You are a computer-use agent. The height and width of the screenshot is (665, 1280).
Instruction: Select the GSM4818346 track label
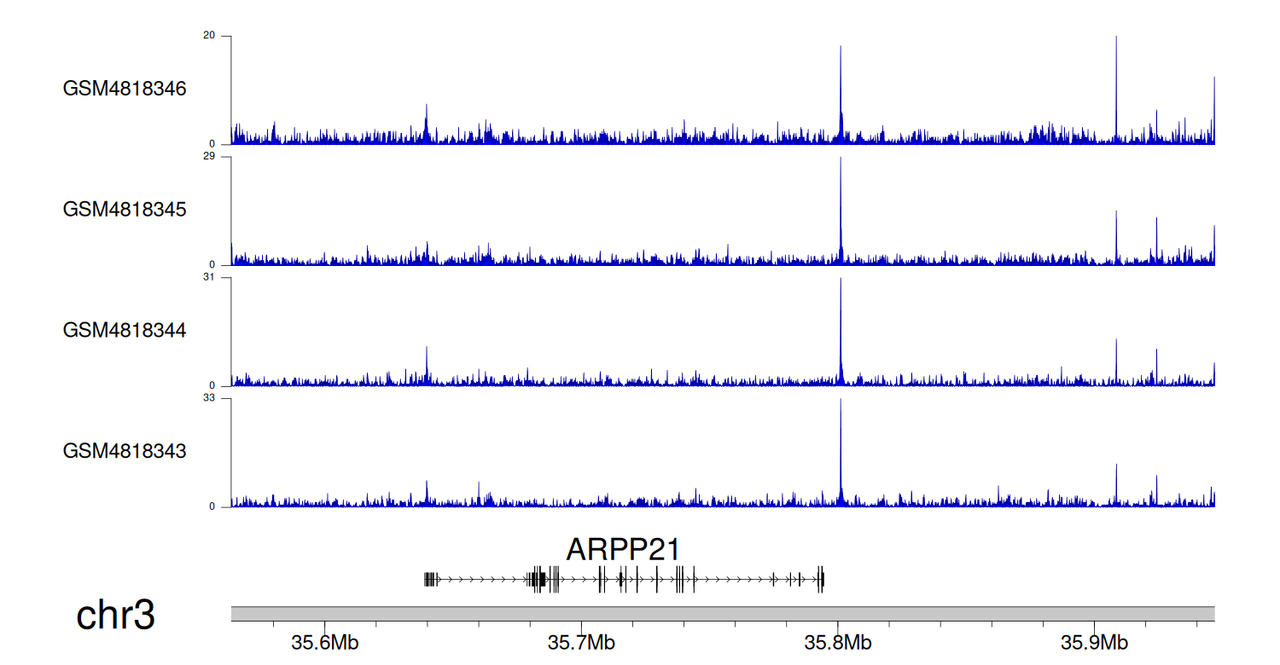click(x=125, y=89)
